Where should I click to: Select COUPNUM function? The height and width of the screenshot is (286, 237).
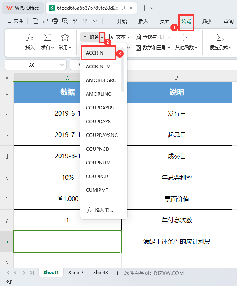coord(98,162)
